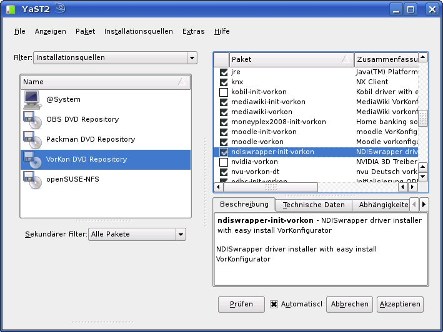Toggle moneyplex2008-init-vorkon checkbox
Viewport: 443px width, 332px height.
tap(224, 122)
